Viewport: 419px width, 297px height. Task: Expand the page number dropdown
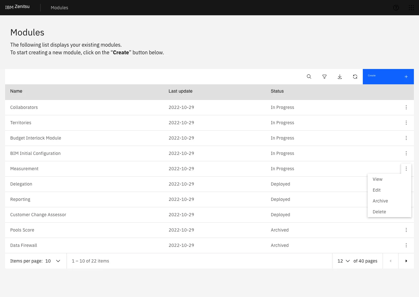[x=343, y=261]
